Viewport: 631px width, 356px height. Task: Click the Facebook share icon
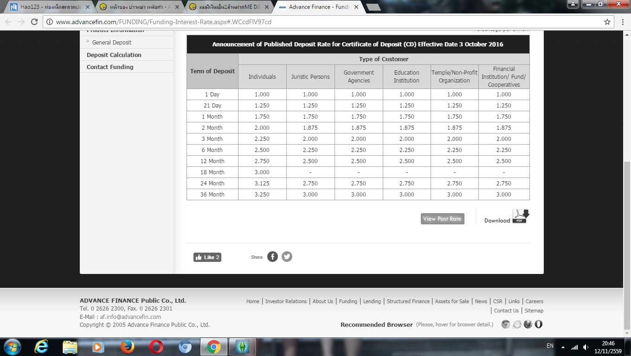pos(272,256)
